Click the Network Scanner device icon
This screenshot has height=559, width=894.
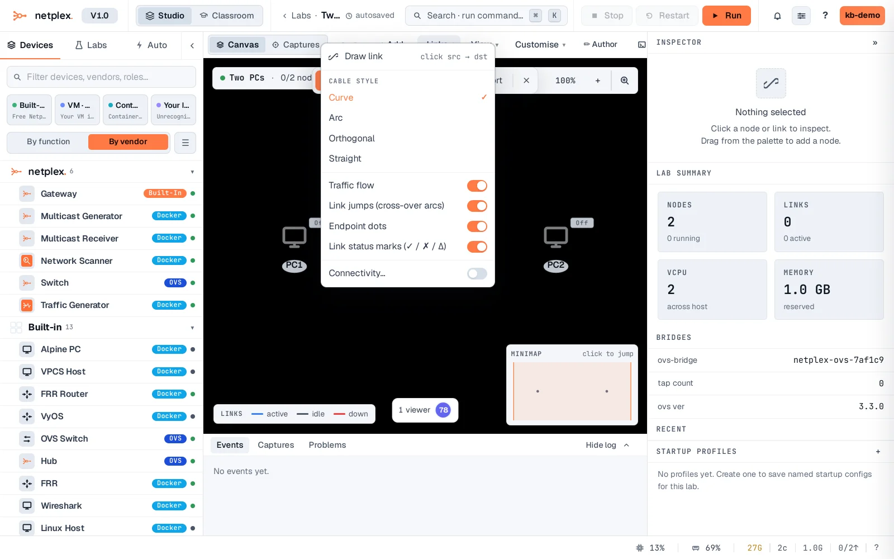pyautogui.click(x=27, y=260)
